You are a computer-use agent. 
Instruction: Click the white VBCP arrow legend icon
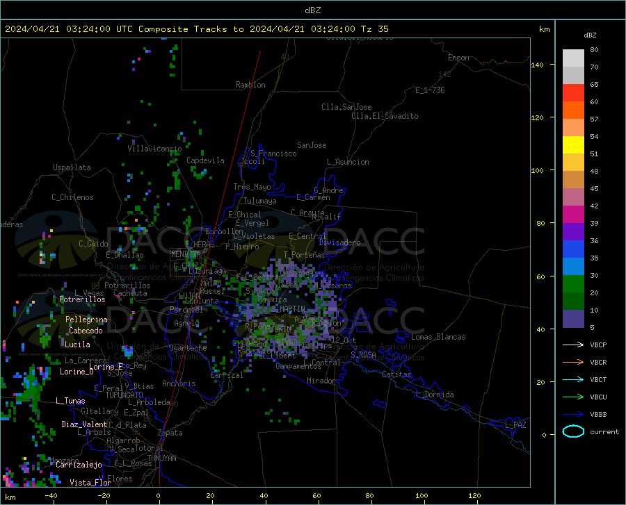point(573,345)
